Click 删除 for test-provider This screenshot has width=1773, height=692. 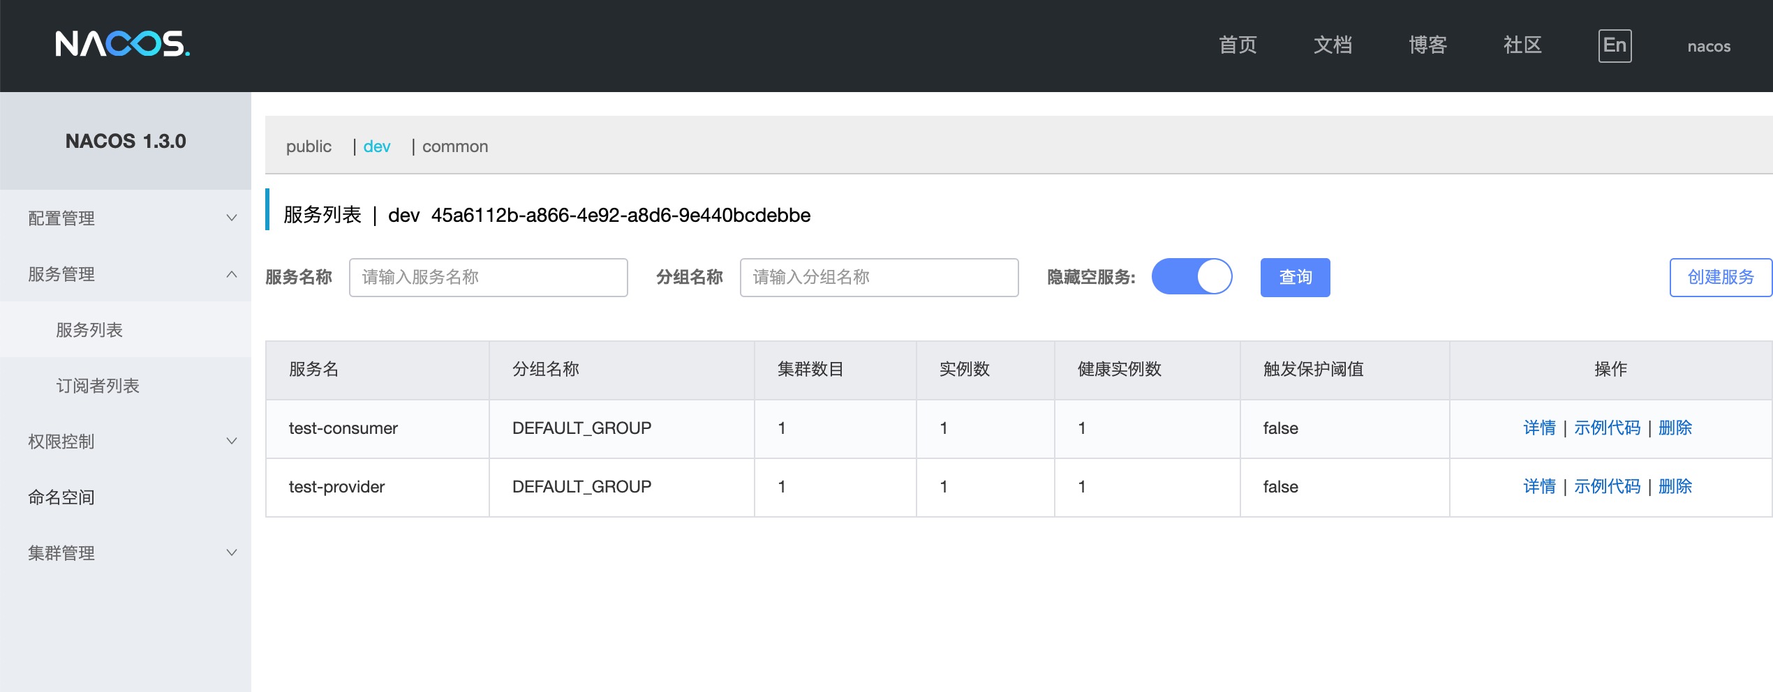click(1675, 486)
